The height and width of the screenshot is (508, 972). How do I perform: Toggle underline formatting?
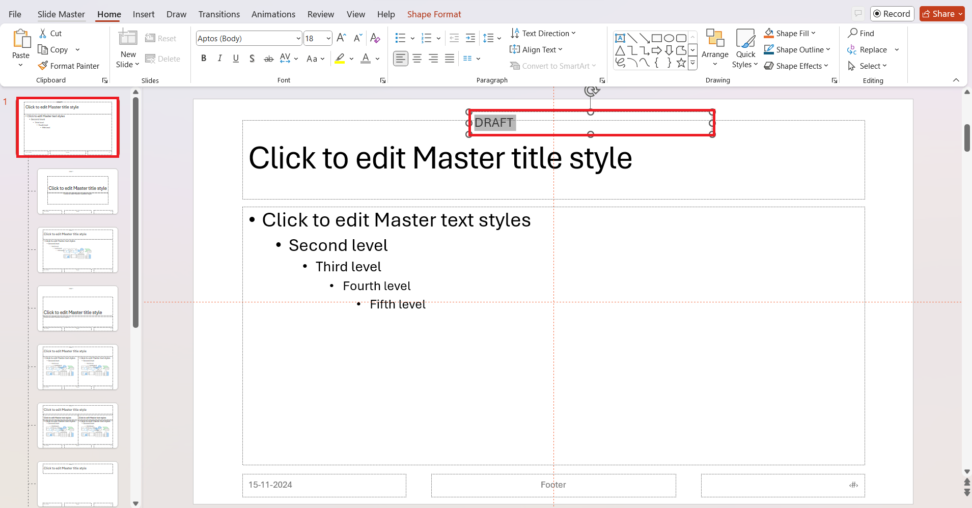point(236,59)
